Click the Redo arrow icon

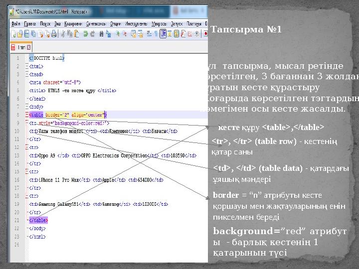[92, 34]
